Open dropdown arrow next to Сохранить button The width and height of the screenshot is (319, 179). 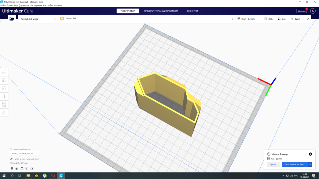pyautogui.click(x=310, y=164)
